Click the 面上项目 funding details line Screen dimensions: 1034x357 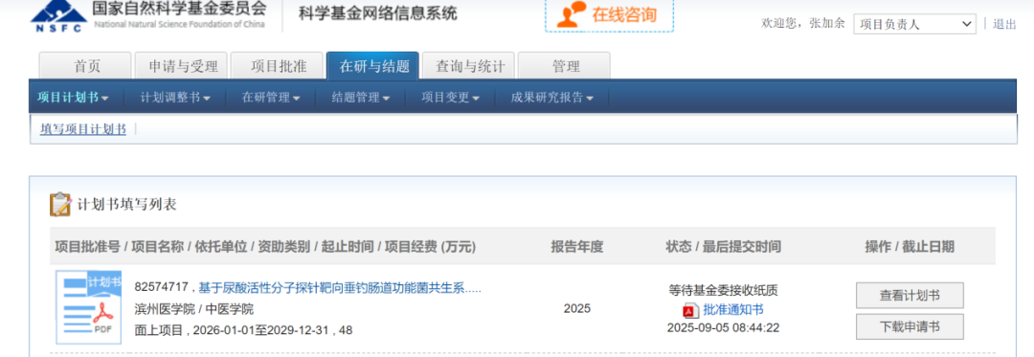coord(243,330)
